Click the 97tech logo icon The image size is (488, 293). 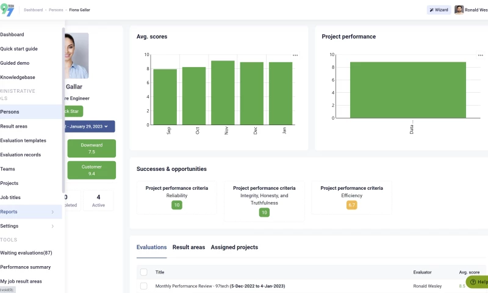9,10
